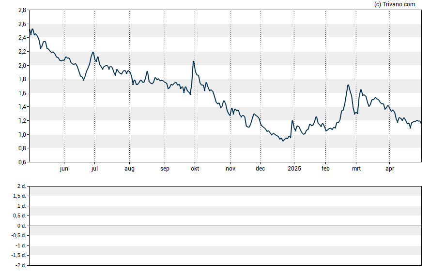Image resolution: width=430 pixels, height=273 pixels.
Task: Click the jul month label
Action: click(94, 169)
